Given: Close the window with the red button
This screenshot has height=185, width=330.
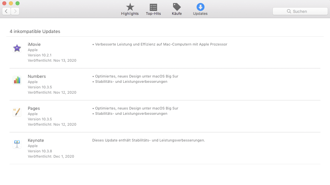Looking at the screenshot, I should click(4, 3).
